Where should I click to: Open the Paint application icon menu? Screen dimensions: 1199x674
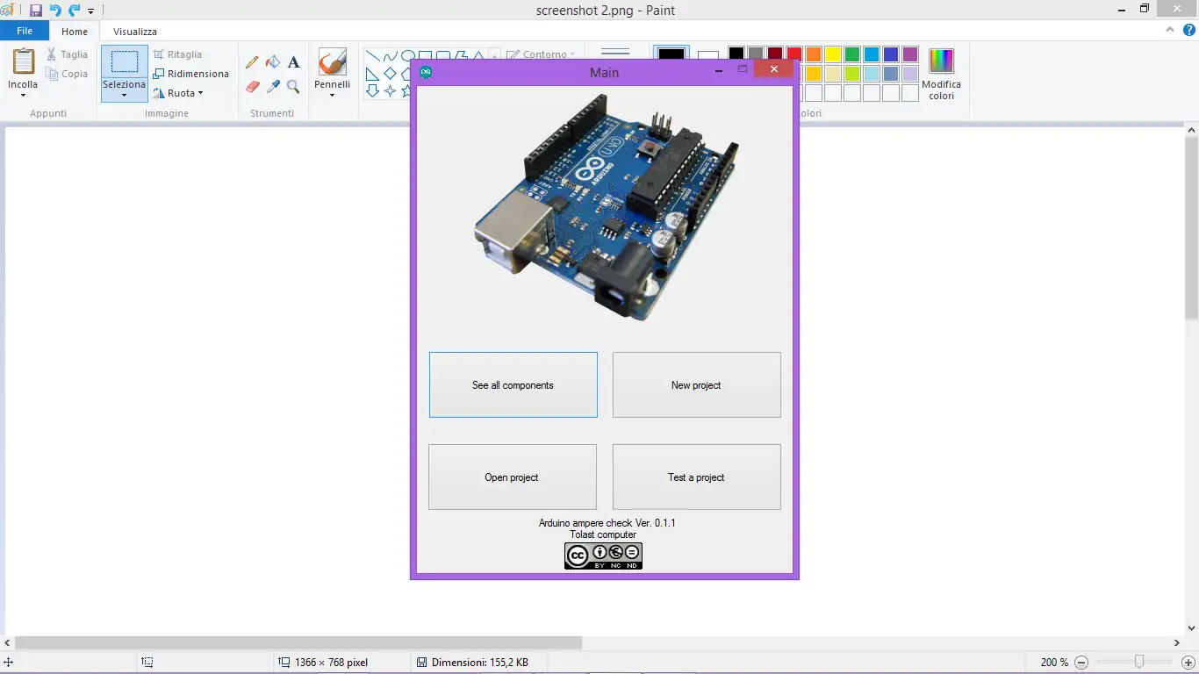pyautogui.click(x=7, y=11)
